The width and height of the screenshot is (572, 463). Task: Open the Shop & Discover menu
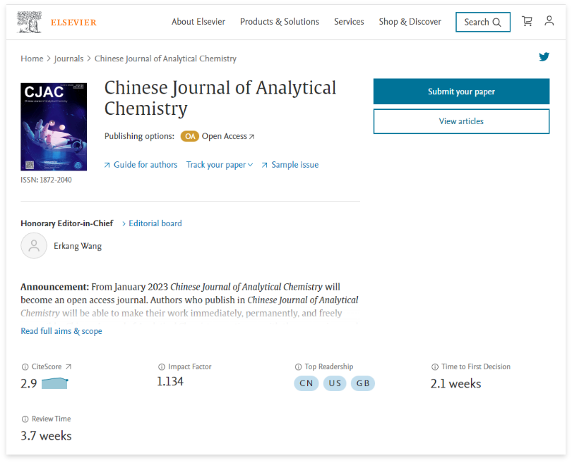pos(410,22)
